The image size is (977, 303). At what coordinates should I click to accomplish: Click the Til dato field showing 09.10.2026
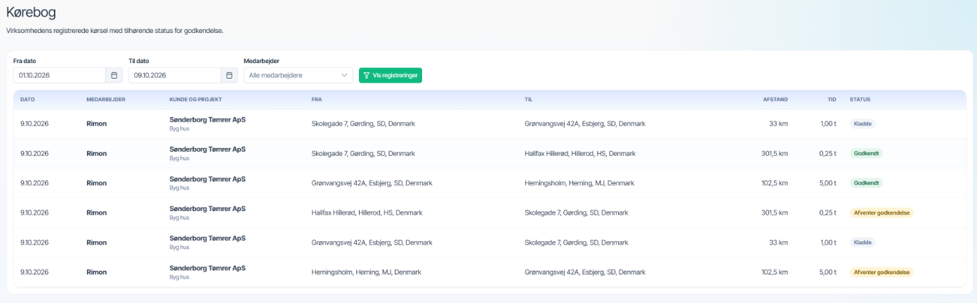[175, 75]
